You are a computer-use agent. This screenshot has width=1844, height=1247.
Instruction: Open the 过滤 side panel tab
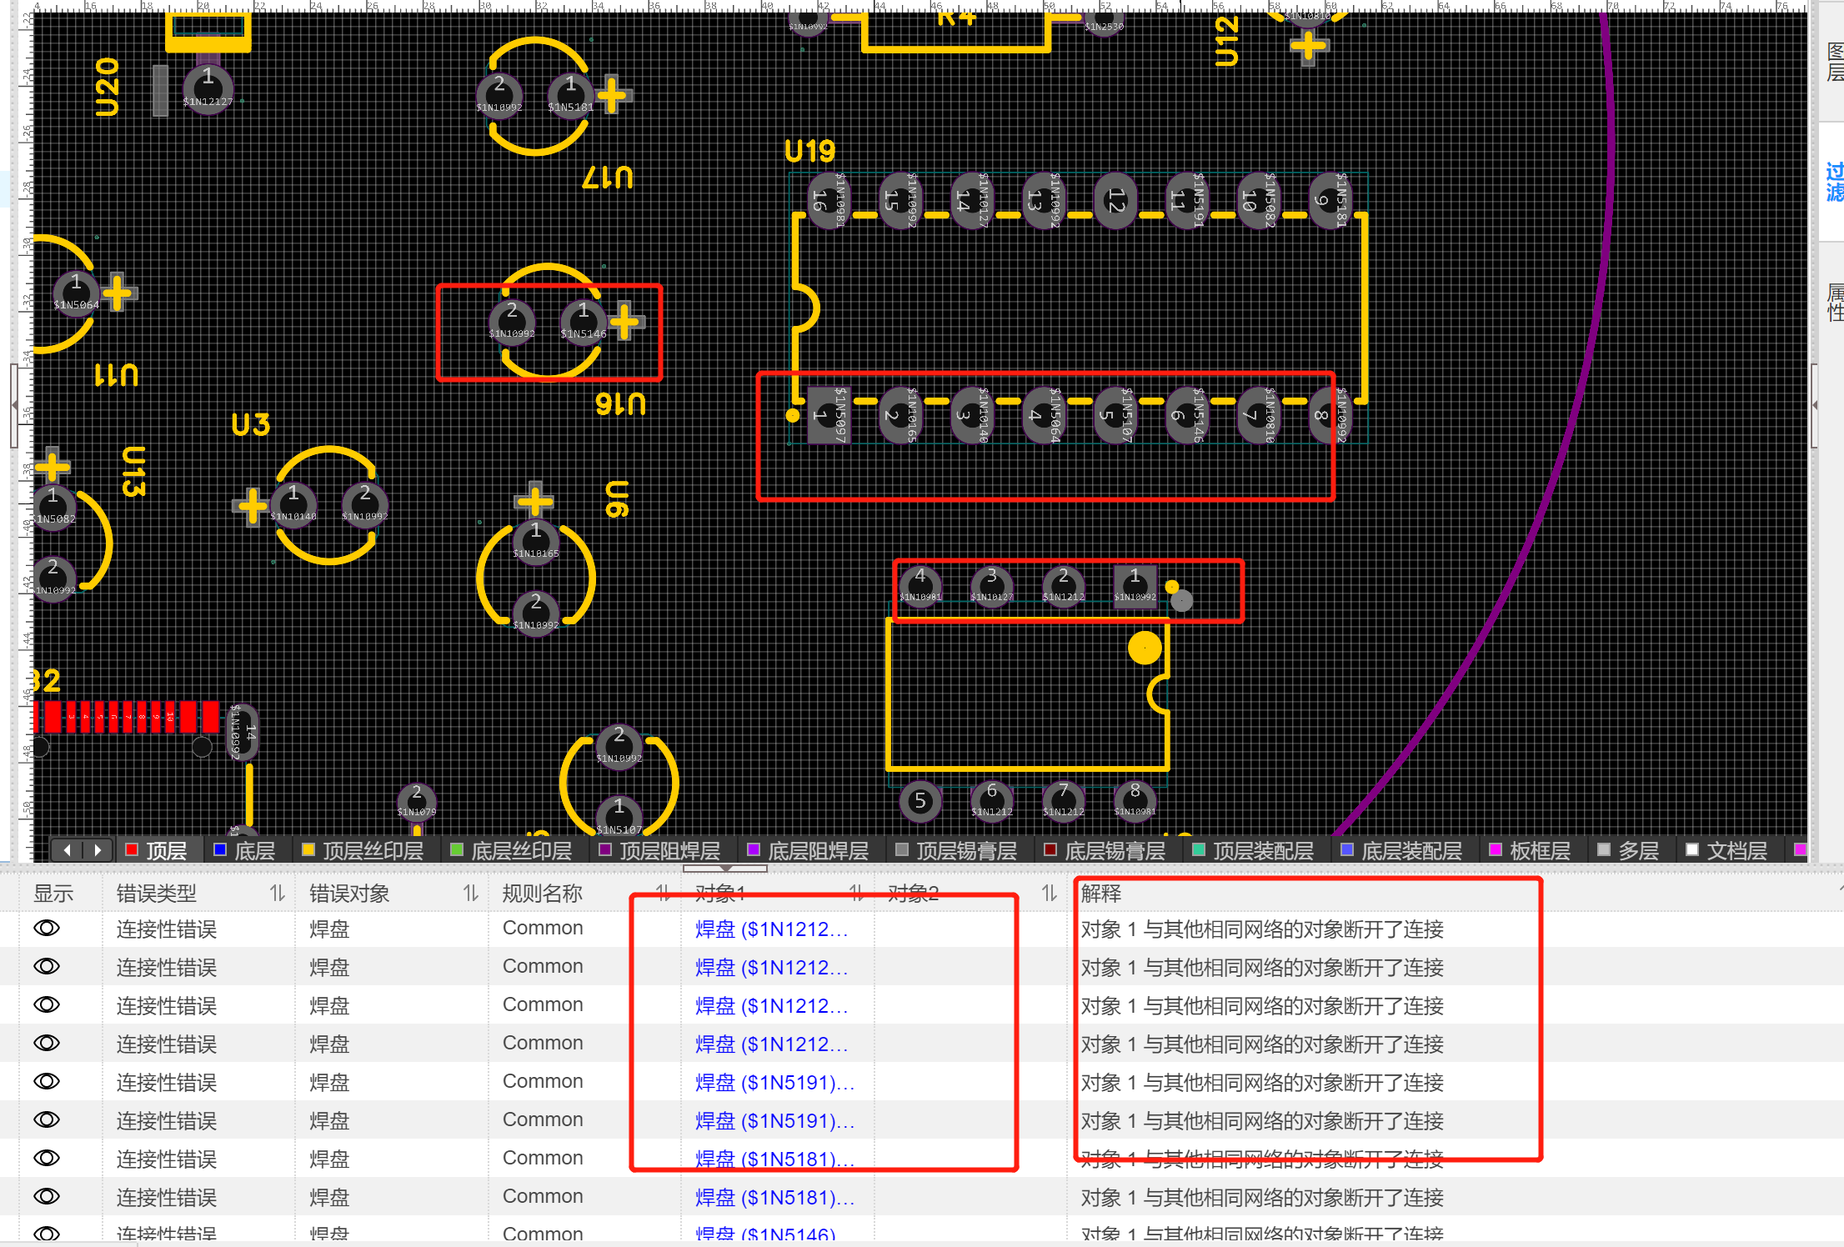(1833, 182)
